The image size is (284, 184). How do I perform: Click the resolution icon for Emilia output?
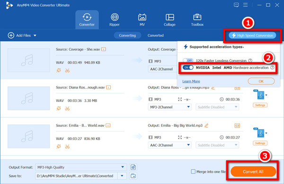click(x=180, y=137)
